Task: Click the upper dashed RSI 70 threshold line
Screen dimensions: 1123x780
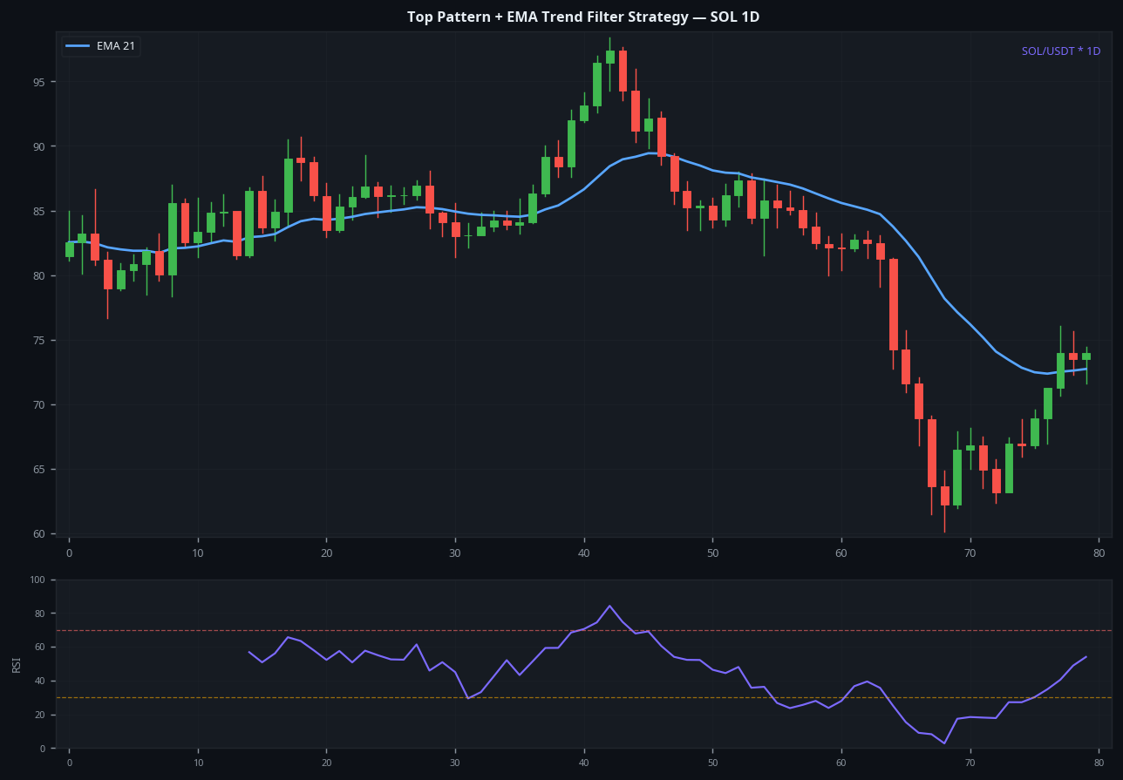Action: click(584, 630)
